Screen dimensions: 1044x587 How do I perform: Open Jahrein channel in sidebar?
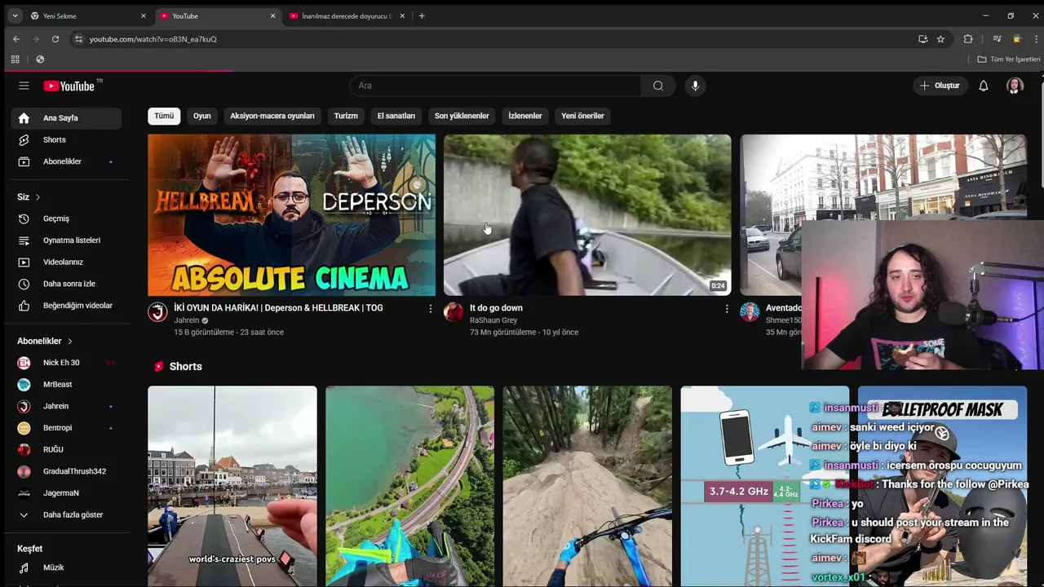pos(66,406)
